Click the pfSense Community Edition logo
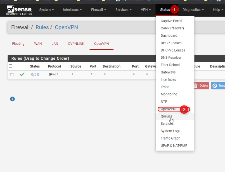Viewport: 225px width, 172px height. coord(19,10)
